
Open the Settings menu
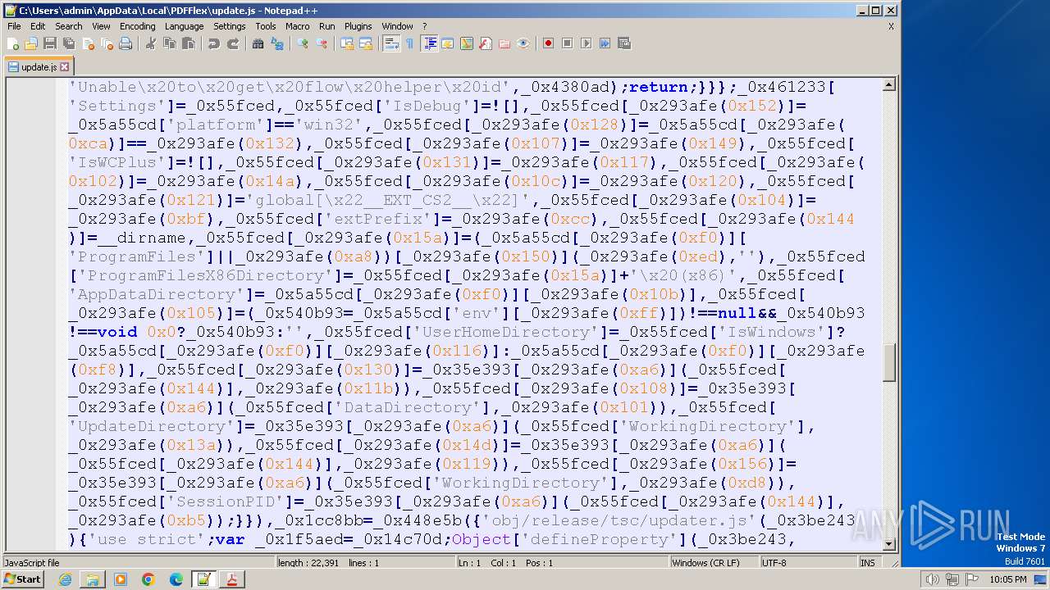[x=229, y=26]
